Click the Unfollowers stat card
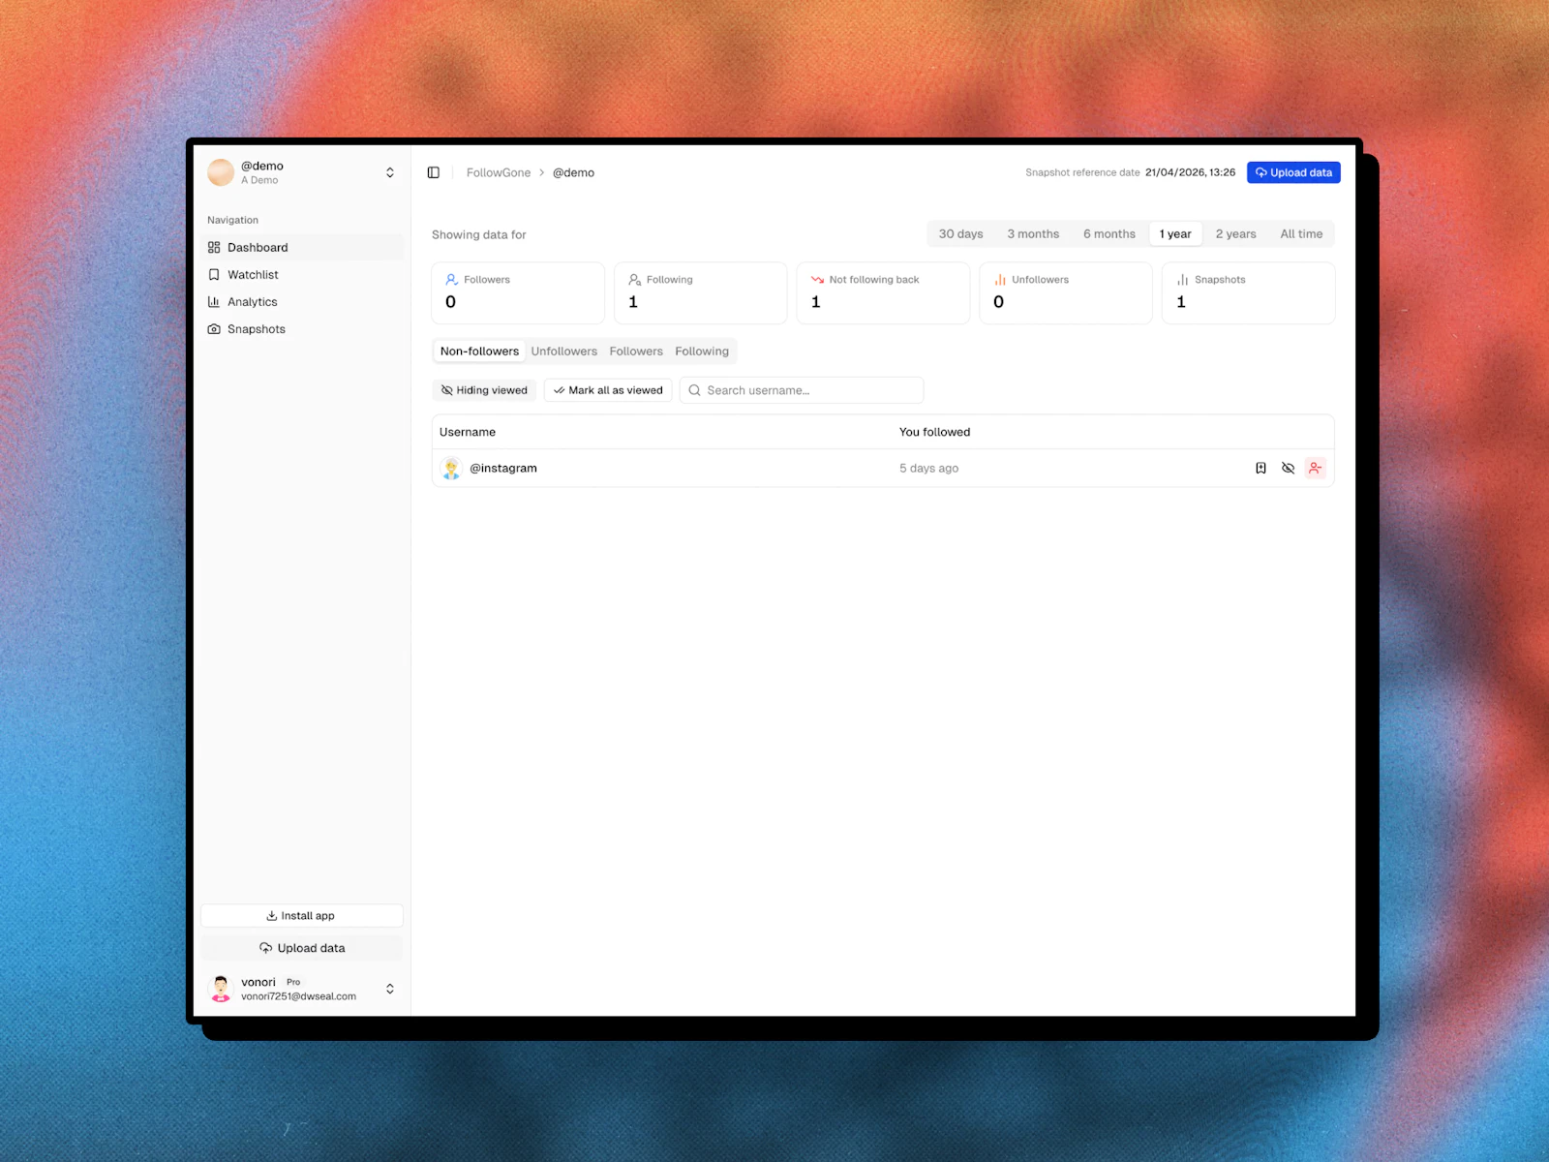This screenshot has width=1549, height=1162. coord(1066,292)
